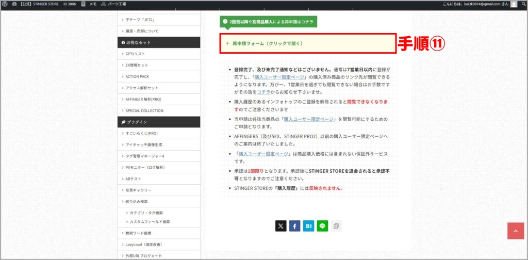Click the user avatar in admin bar
The height and width of the screenshot is (260, 528).
click(x=514, y=4)
